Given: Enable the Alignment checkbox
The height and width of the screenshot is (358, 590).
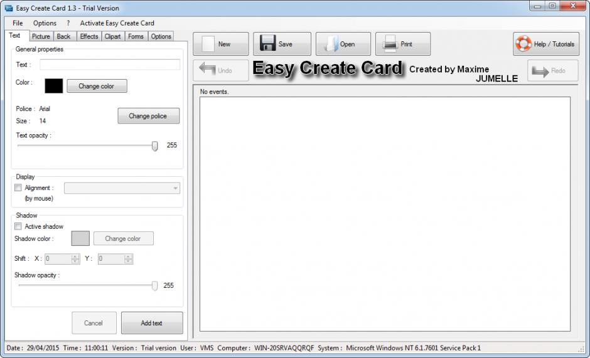Looking at the screenshot, I should pos(18,187).
